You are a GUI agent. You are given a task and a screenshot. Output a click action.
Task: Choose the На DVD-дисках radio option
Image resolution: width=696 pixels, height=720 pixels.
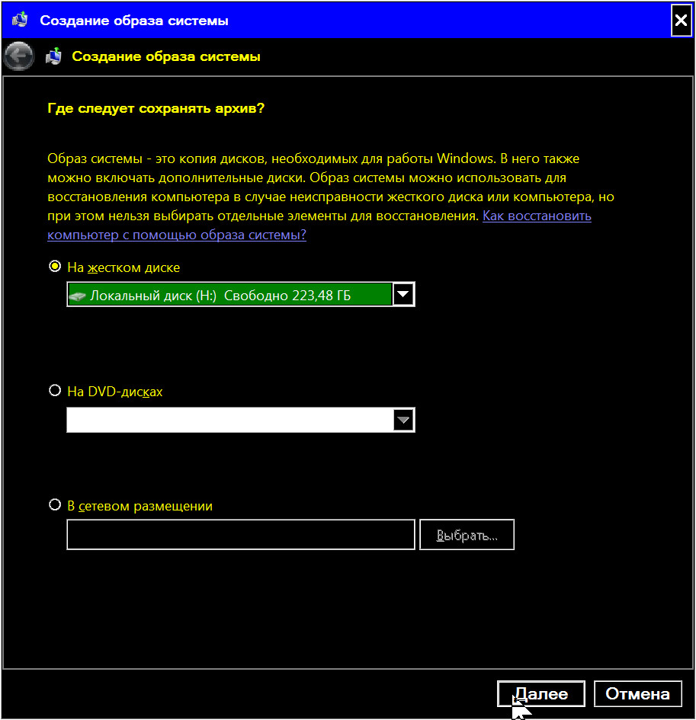click(x=55, y=391)
